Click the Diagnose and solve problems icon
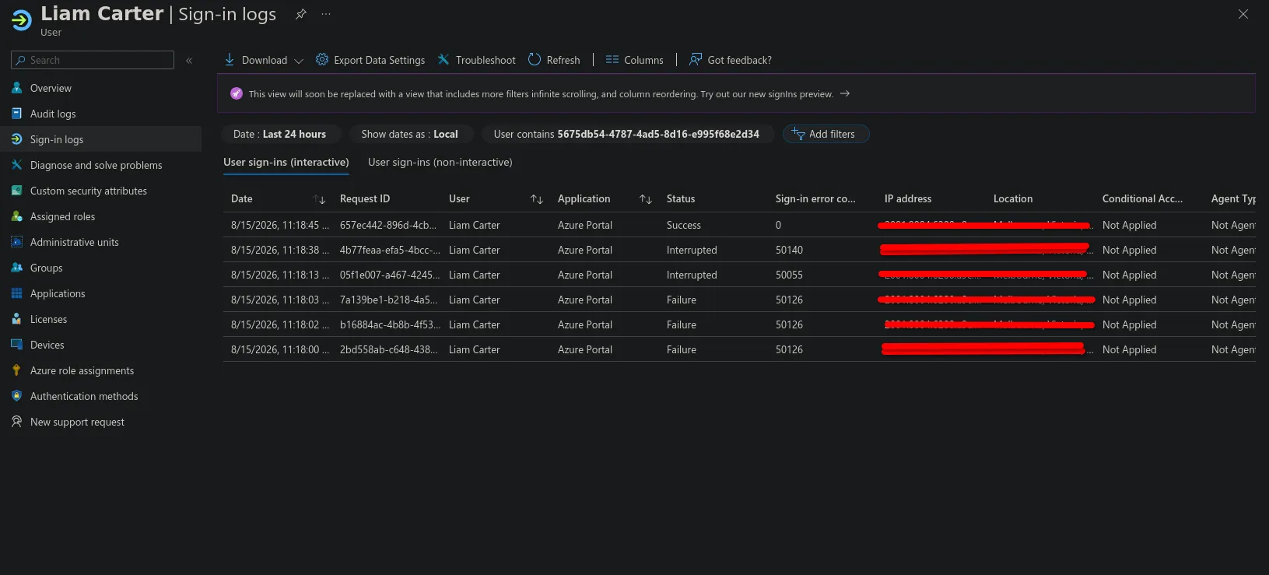 click(16, 165)
